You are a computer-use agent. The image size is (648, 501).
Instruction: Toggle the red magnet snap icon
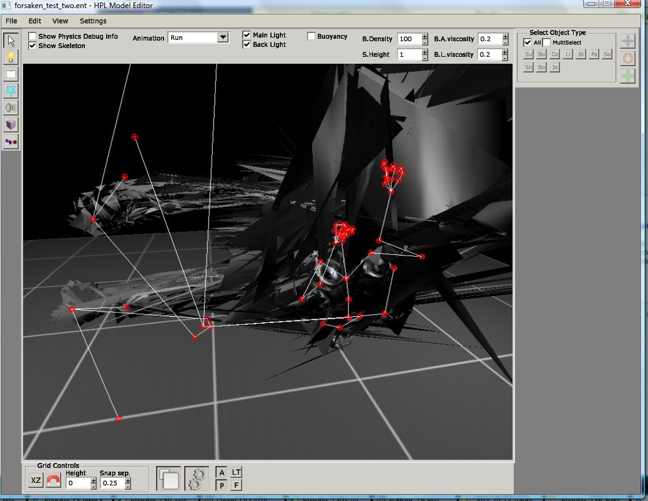(x=53, y=481)
